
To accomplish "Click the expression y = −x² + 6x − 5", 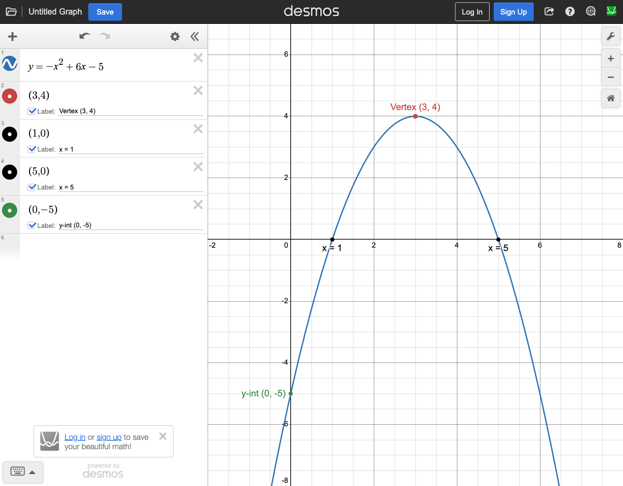I will [x=66, y=65].
